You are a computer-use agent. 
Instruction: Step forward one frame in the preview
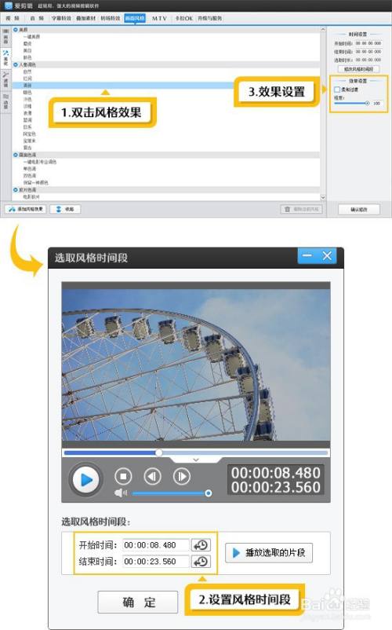pyautogui.click(x=182, y=477)
